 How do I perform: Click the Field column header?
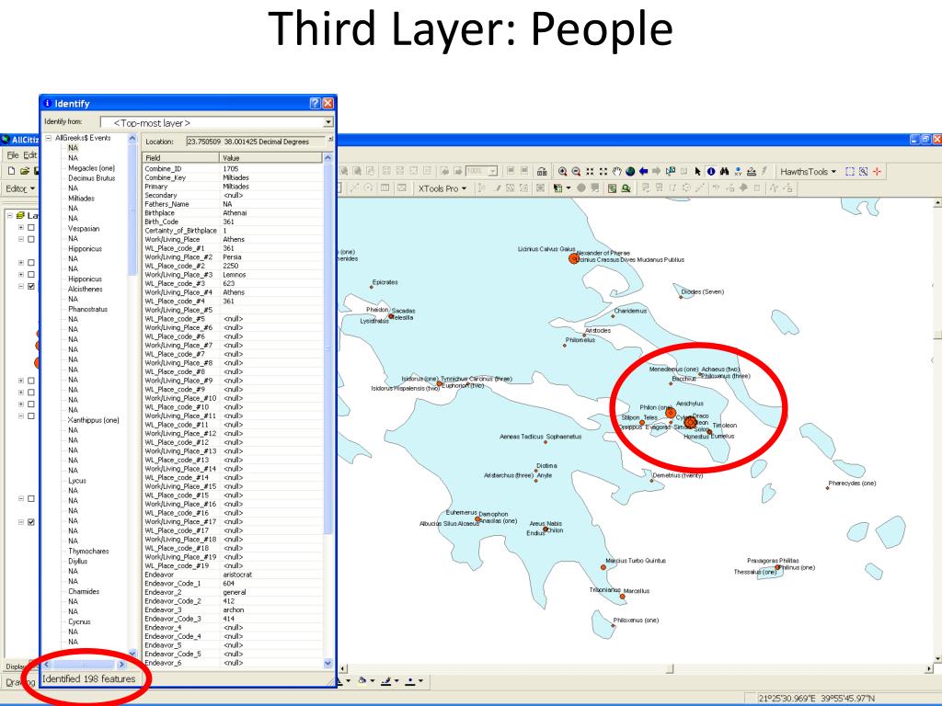(x=181, y=158)
